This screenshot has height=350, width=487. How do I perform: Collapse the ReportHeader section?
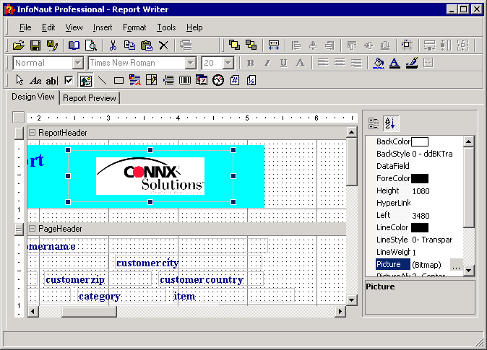point(32,133)
